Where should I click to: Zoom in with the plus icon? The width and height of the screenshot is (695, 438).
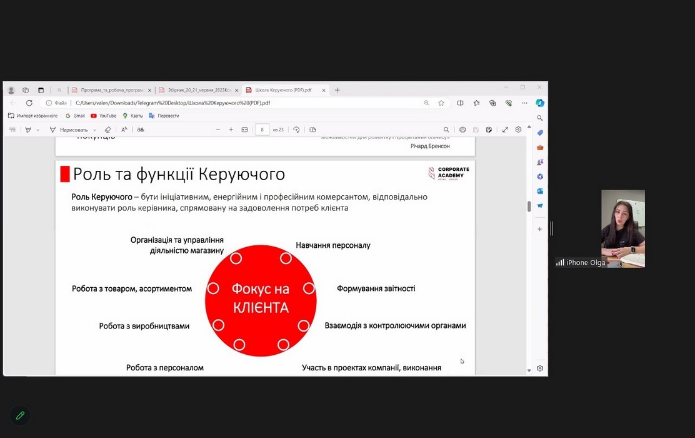(x=231, y=130)
